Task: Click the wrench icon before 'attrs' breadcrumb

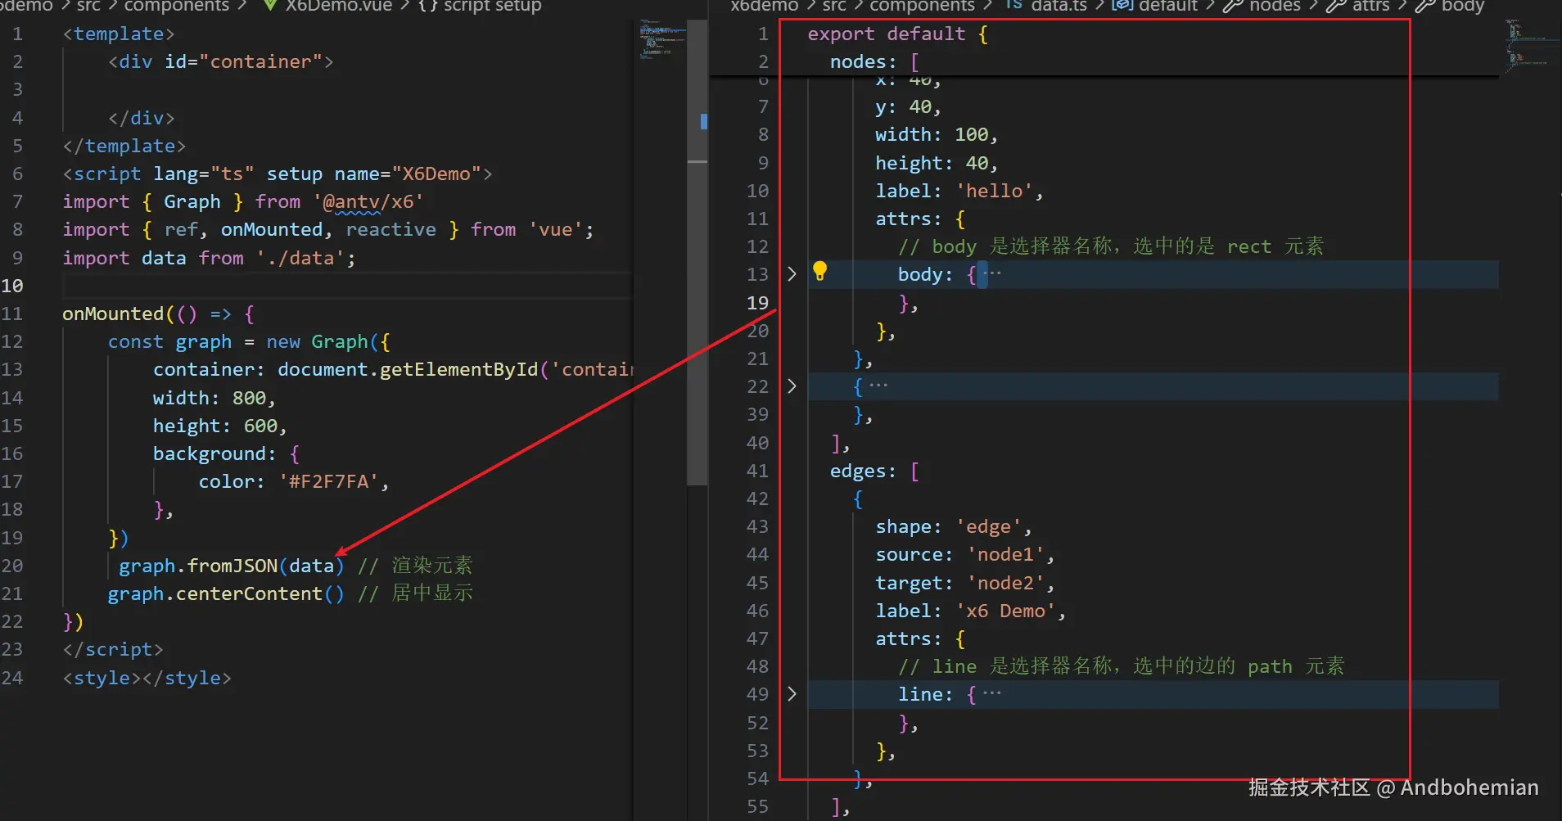Action: (x=1336, y=6)
